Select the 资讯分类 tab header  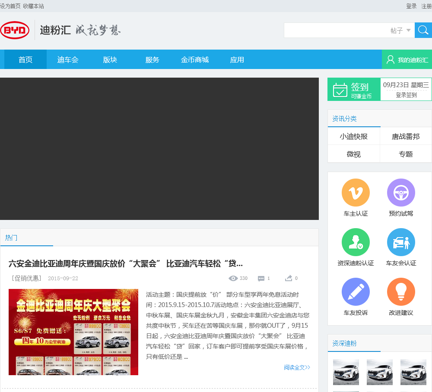coord(344,119)
